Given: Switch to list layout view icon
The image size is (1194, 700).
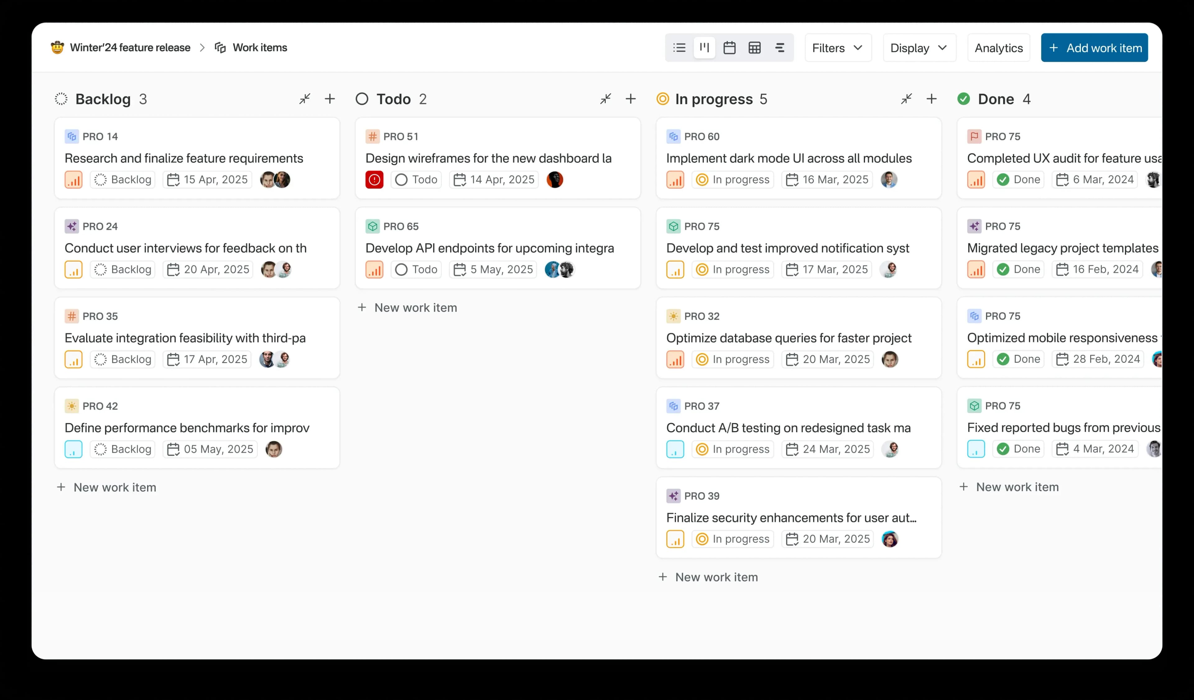Looking at the screenshot, I should [679, 48].
